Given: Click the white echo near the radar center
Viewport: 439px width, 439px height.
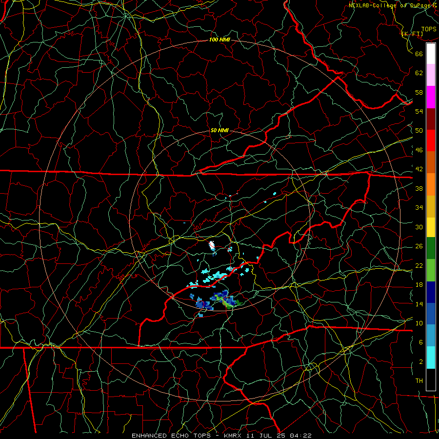Looking at the screenshot, I should [212, 245].
